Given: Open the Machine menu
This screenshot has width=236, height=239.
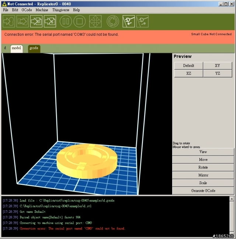Looking at the screenshot, I should coord(42,10).
